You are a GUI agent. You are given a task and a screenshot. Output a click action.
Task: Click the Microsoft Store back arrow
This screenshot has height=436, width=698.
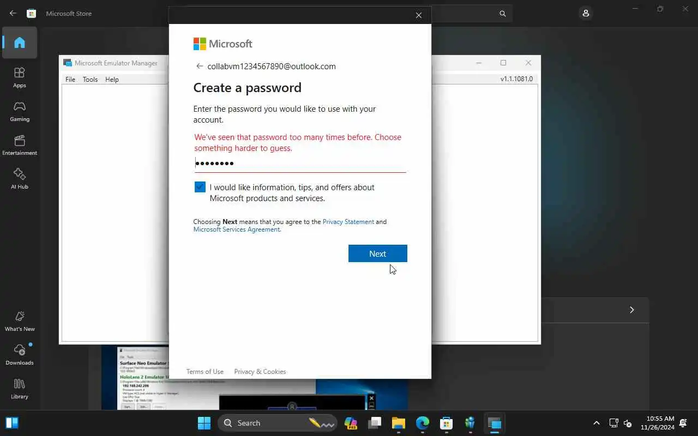[x=13, y=13]
